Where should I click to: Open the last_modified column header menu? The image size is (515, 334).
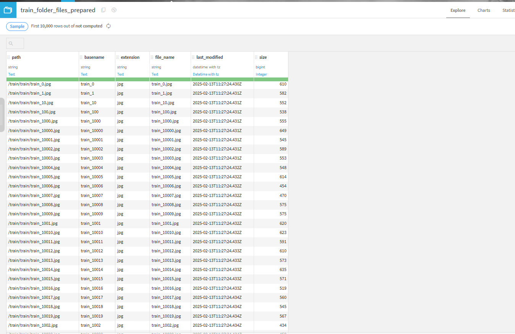[209, 57]
